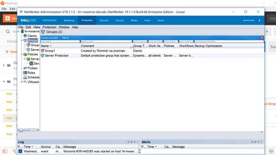Go to the Devices tab

[x=120, y=20]
